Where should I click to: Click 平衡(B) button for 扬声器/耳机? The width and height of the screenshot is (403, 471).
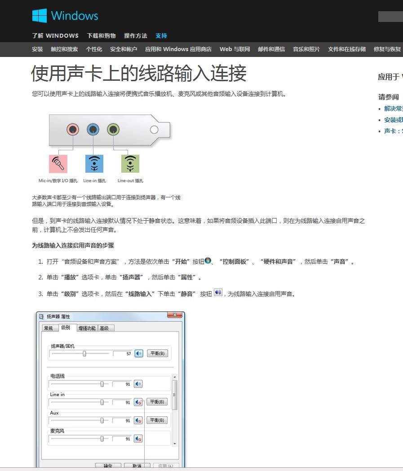pos(158,353)
